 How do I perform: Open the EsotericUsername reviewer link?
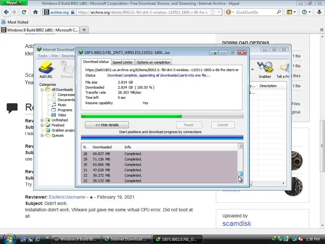[67, 197]
